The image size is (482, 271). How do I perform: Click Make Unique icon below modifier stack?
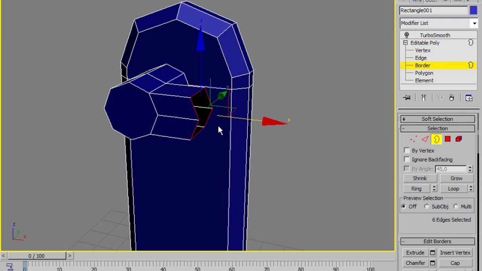(441, 98)
